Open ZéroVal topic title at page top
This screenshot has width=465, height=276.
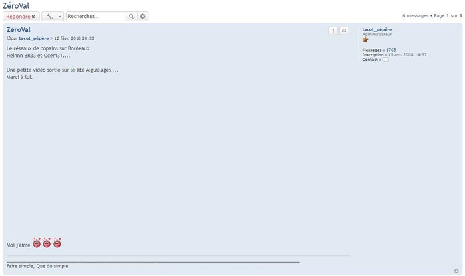click(16, 5)
